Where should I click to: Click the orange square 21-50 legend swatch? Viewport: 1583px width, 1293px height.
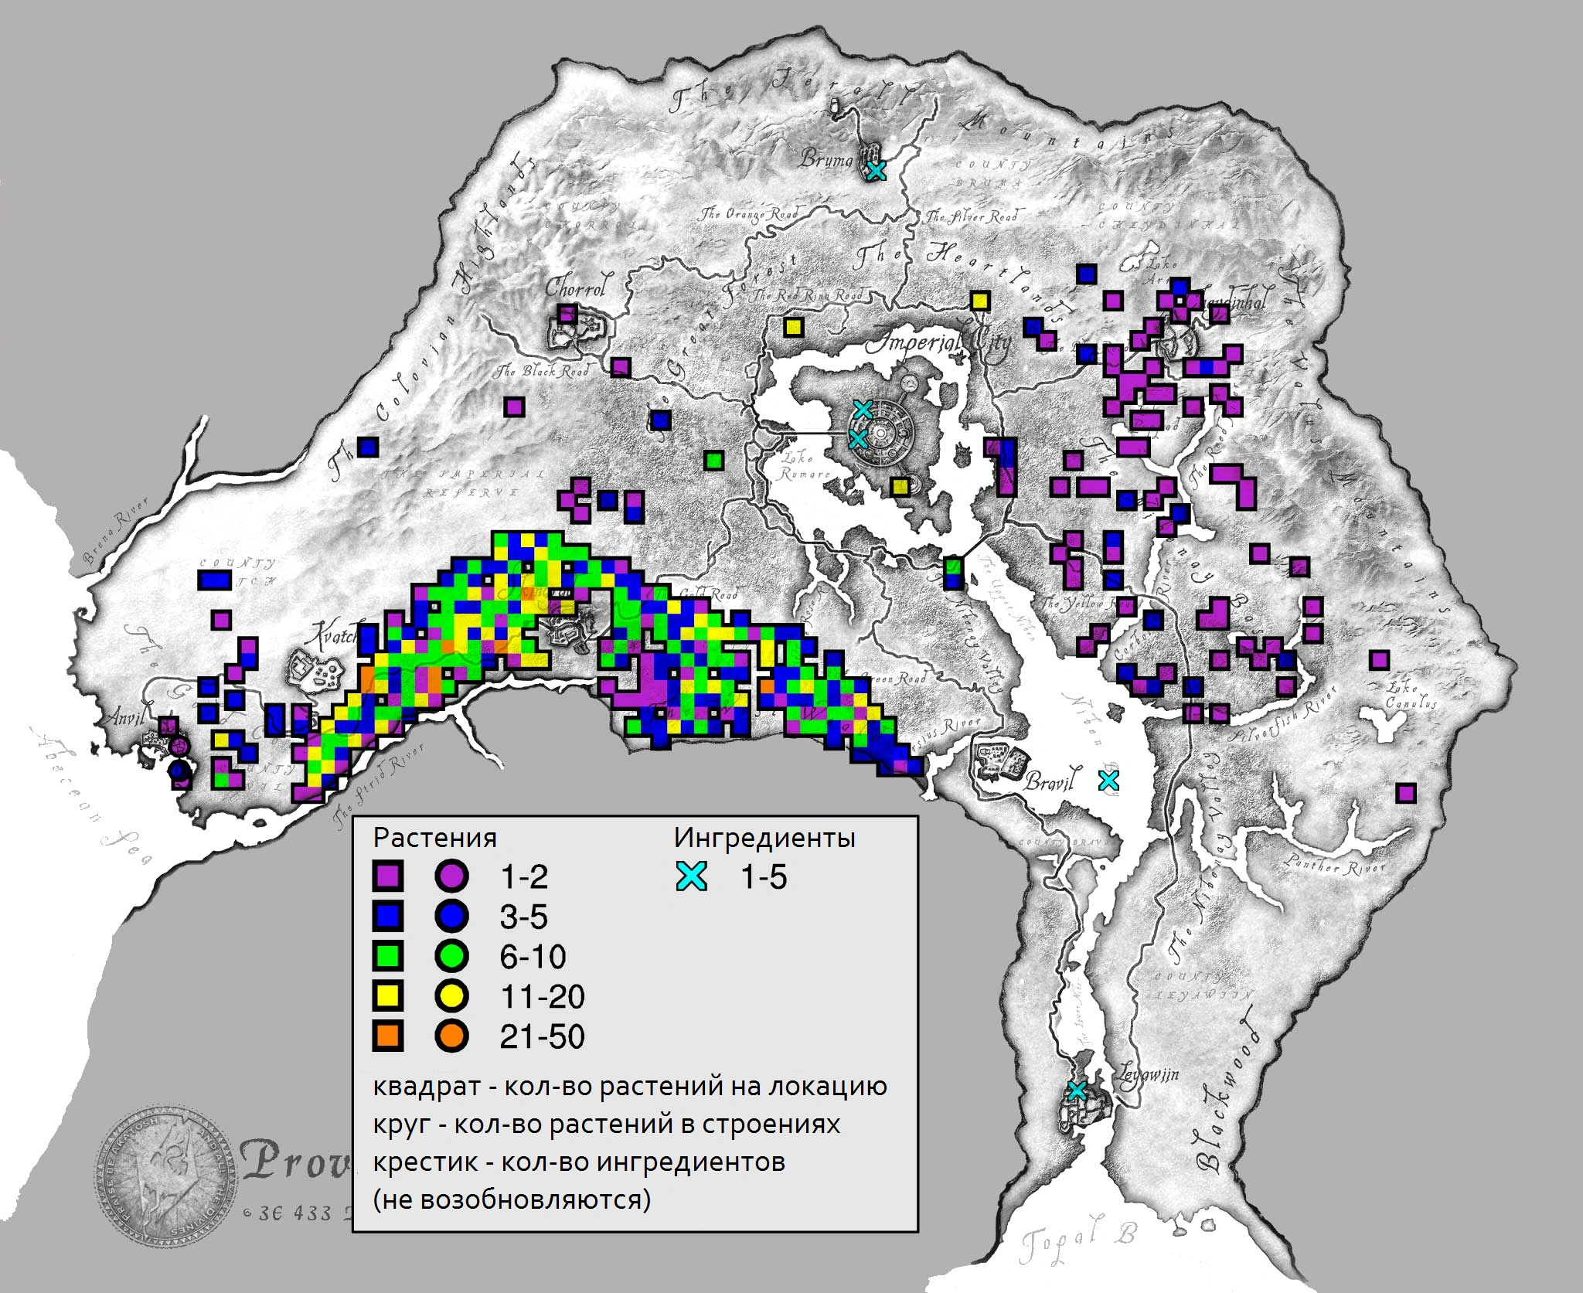[387, 1036]
